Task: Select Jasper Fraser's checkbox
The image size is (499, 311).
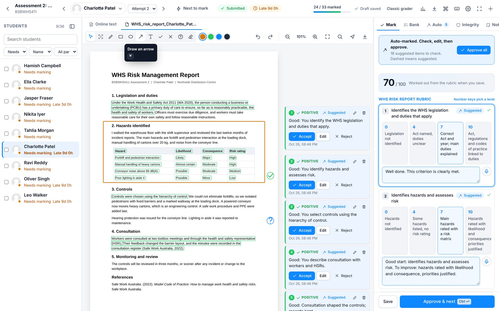Action: point(6,101)
